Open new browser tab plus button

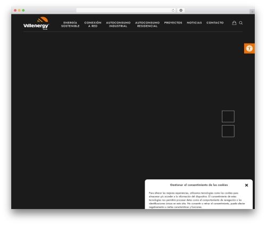[x=252, y=12]
